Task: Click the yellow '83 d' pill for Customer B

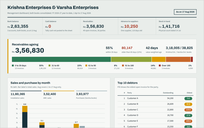Action: pos(188,104)
